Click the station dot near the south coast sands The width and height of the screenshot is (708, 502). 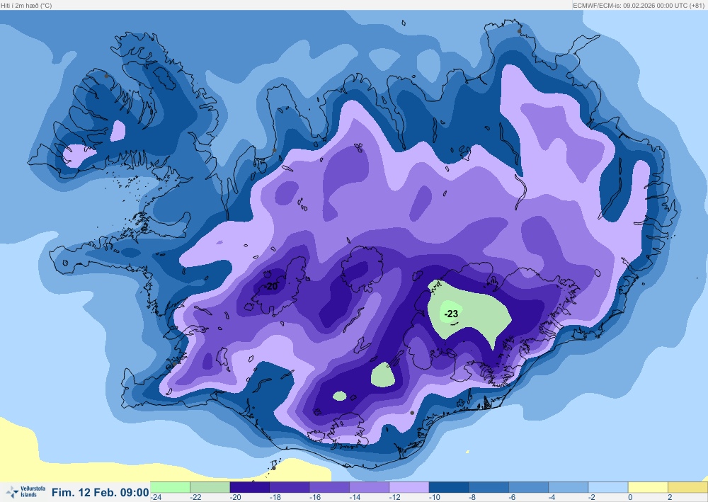pos(412,413)
